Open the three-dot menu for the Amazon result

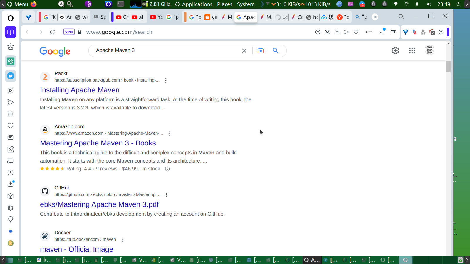169,133
